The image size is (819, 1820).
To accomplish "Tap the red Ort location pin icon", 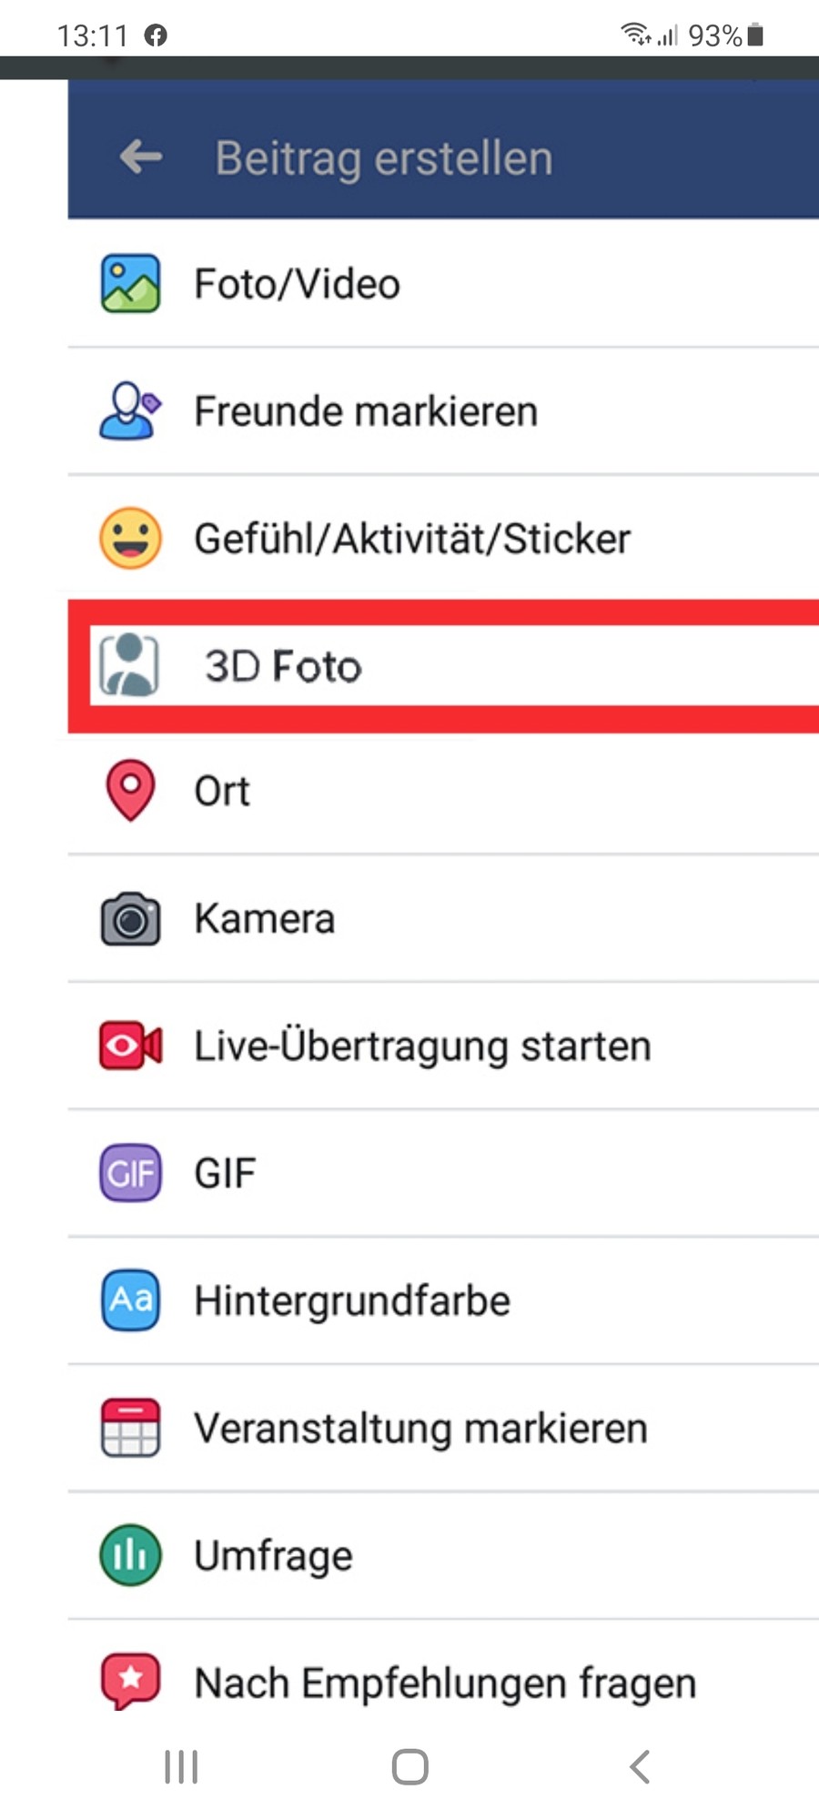I will [x=130, y=791].
